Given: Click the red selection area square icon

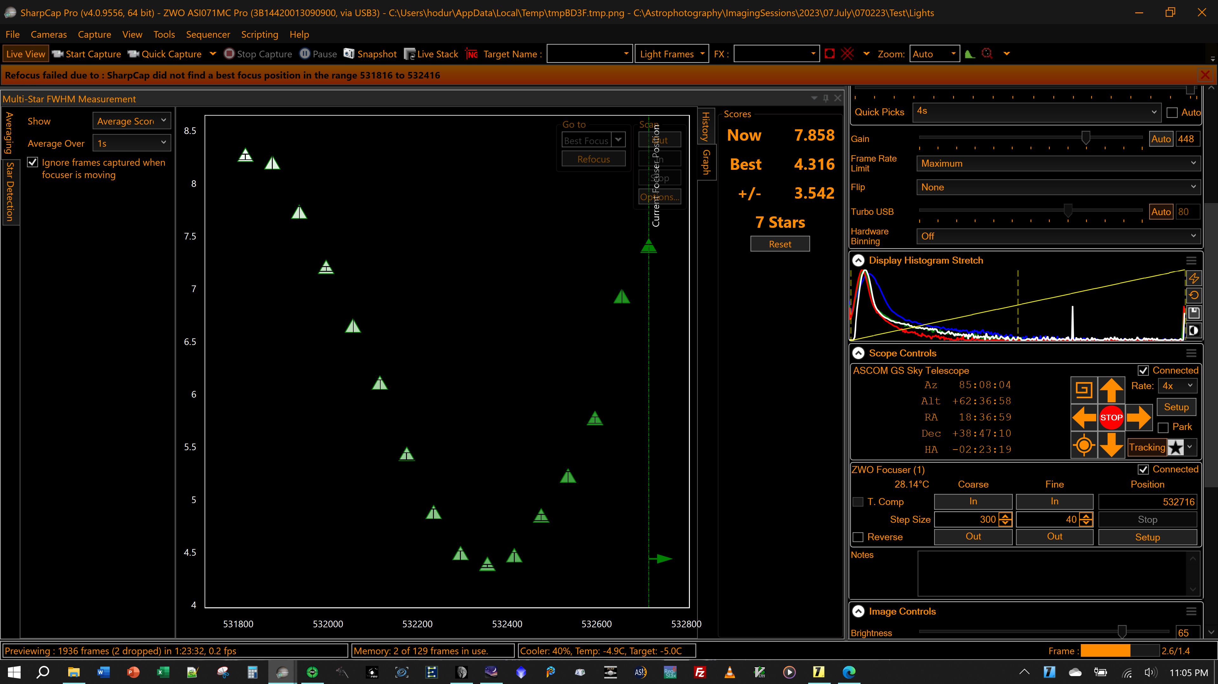Looking at the screenshot, I should (829, 54).
